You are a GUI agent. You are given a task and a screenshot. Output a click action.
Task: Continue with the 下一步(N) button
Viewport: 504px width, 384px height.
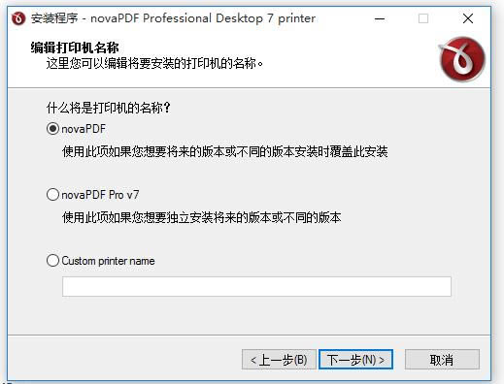pyautogui.click(x=355, y=360)
